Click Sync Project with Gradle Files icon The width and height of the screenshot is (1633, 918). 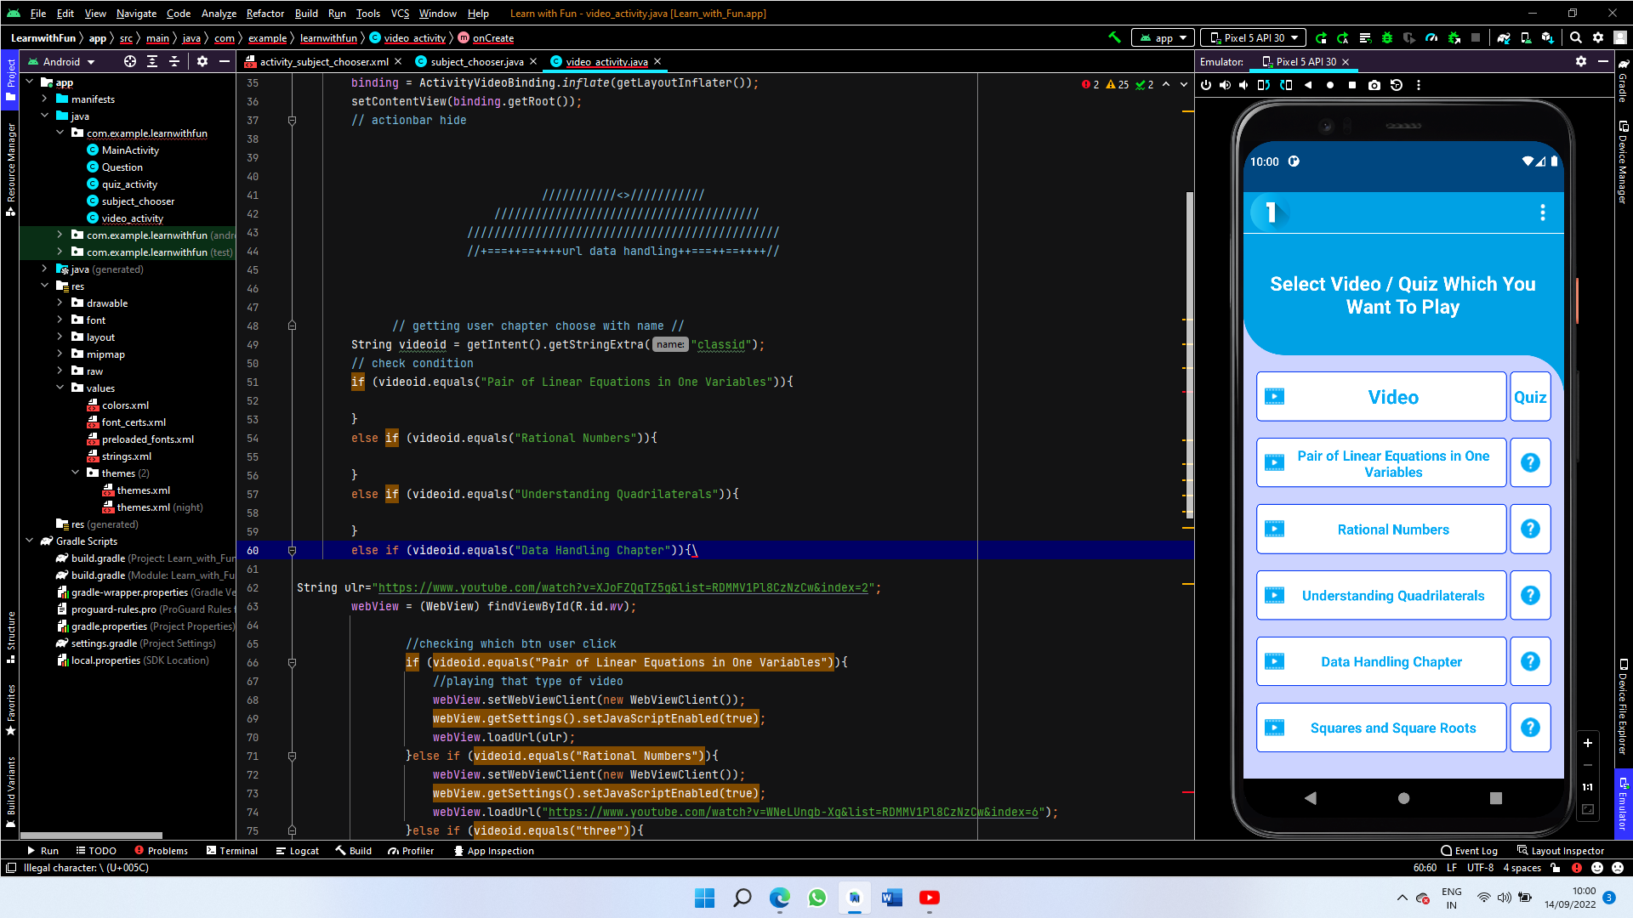tap(1504, 37)
